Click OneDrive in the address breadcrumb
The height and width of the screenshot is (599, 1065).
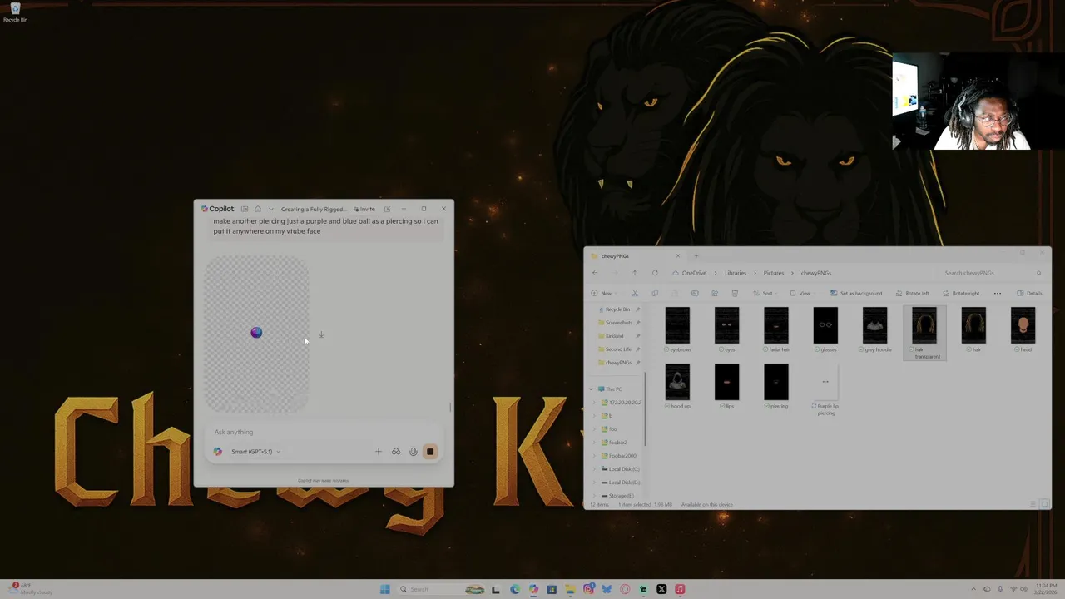coord(694,273)
